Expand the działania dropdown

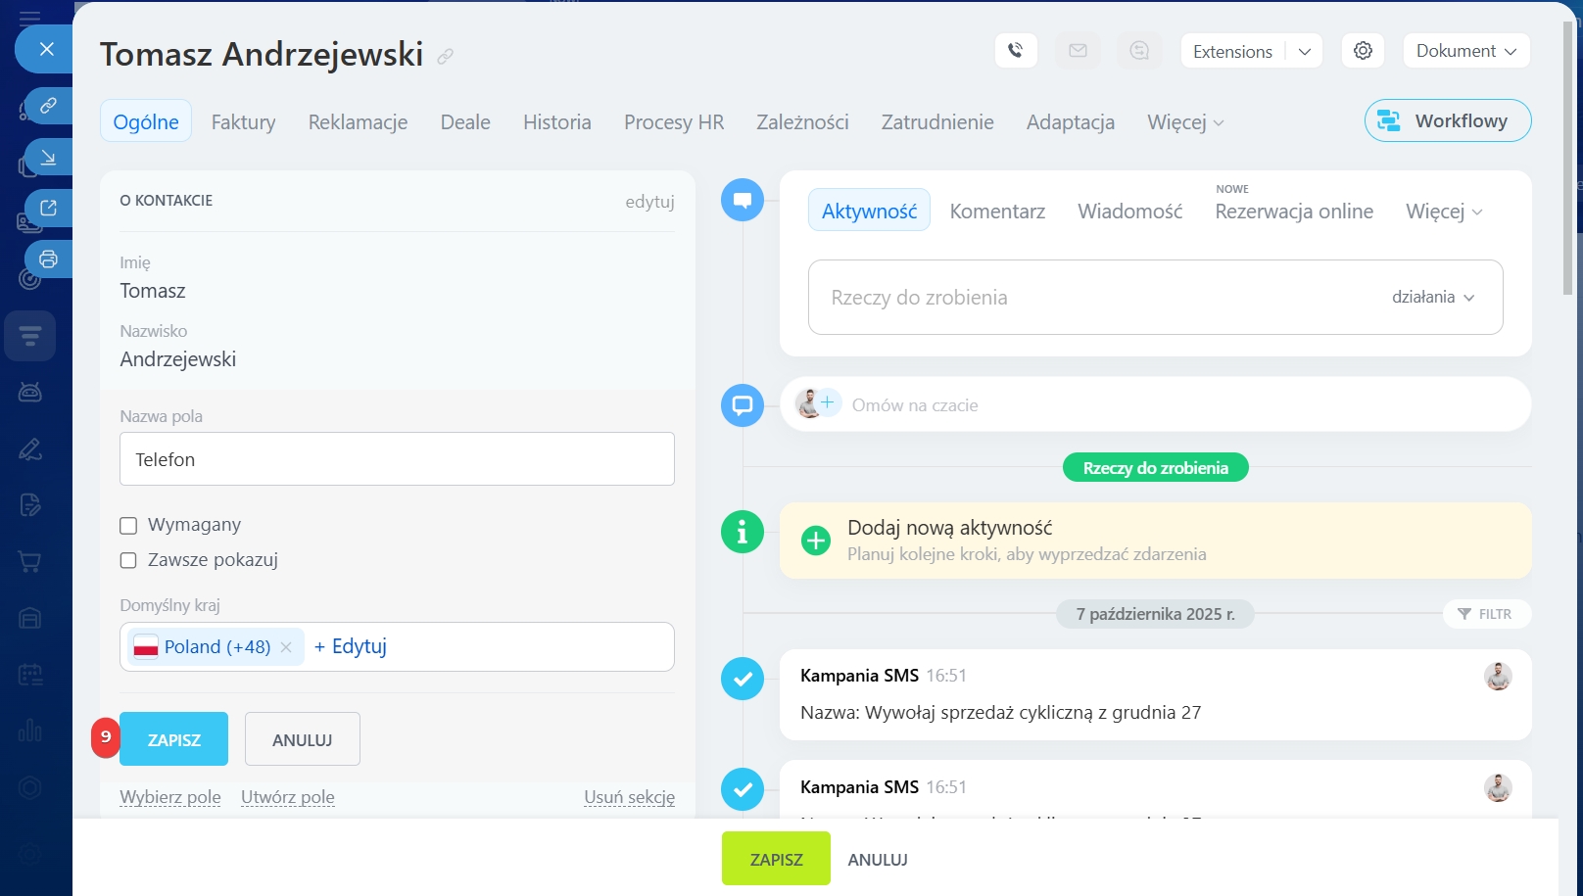point(1433,298)
